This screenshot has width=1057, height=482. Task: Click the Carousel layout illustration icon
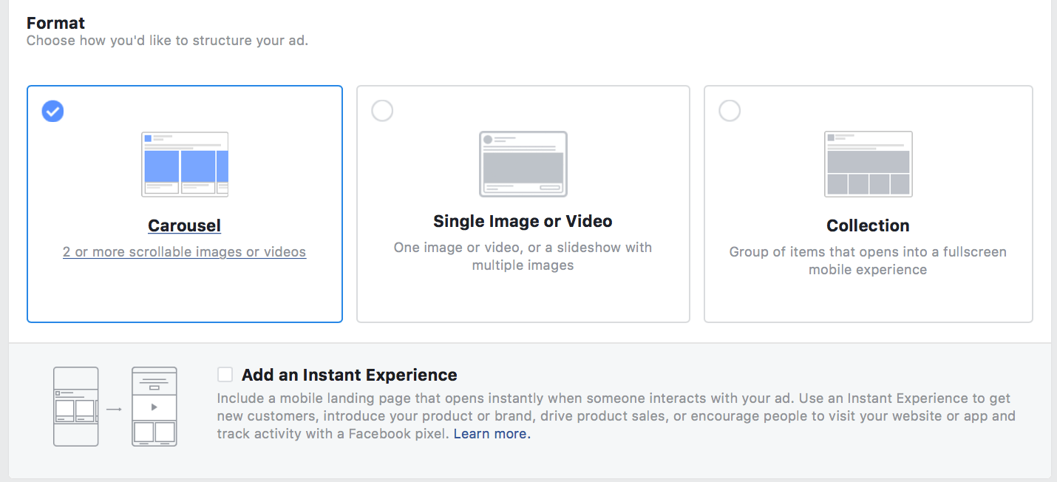click(185, 164)
